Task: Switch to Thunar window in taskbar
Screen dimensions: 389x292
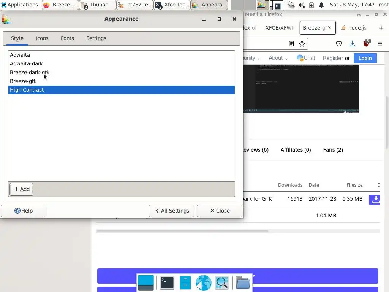Action: (x=98, y=5)
